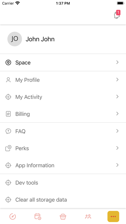The width and height of the screenshot is (126, 224).
Task: Tap the FAQ question bubble icon
Action: point(8,131)
